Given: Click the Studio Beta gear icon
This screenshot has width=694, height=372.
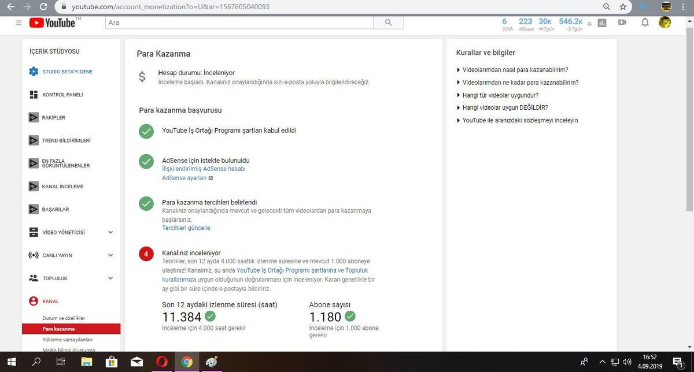Looking at the screenshot, I should click(x=34, y=72).
